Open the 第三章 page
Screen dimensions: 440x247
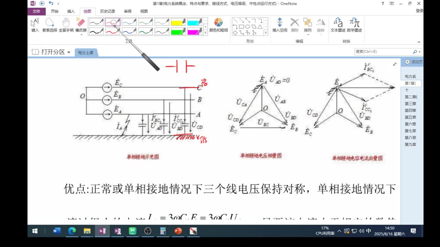click(411, 104)
